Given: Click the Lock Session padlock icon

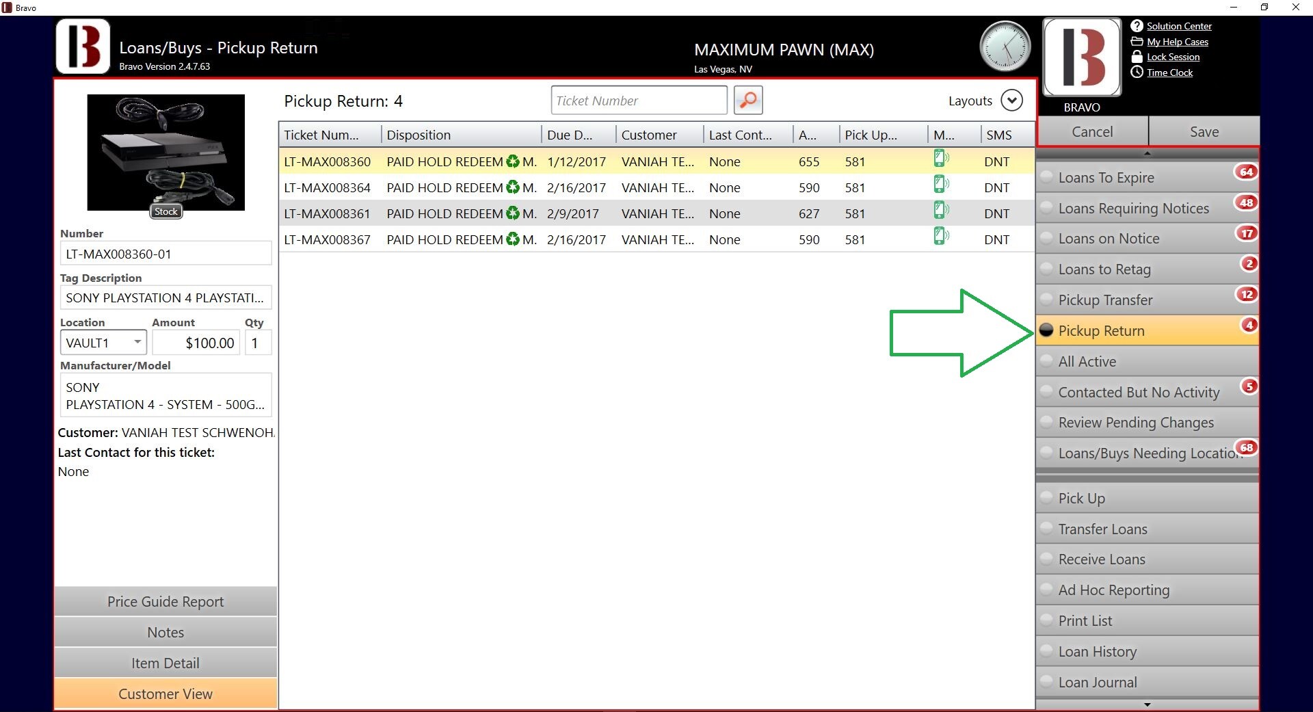Looking at the screenshot, I should 1137,57.
